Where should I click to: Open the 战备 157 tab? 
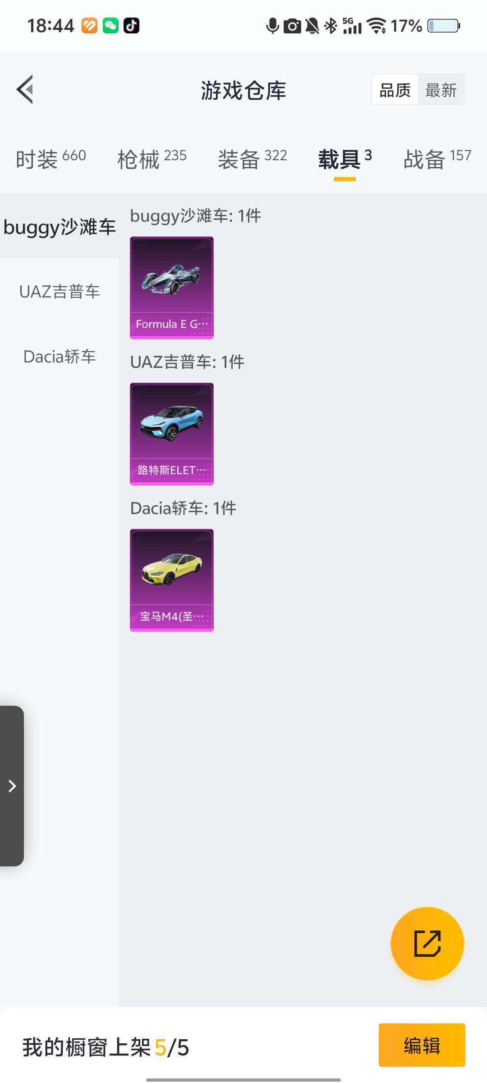coord(437,159)
